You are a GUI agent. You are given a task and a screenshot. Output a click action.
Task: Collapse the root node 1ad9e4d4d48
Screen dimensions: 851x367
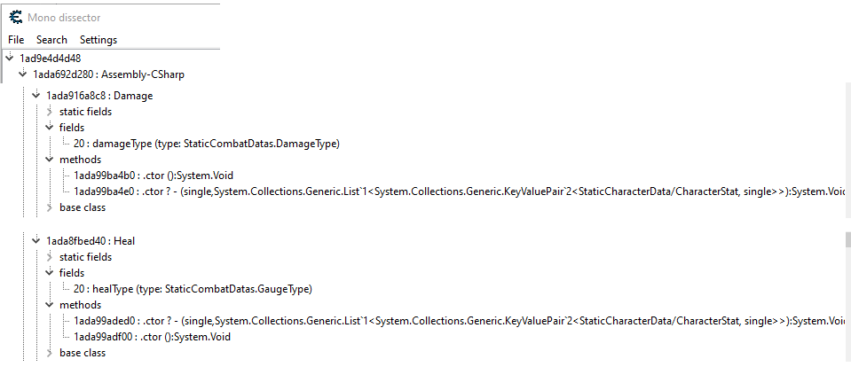(x=9, y=58)
